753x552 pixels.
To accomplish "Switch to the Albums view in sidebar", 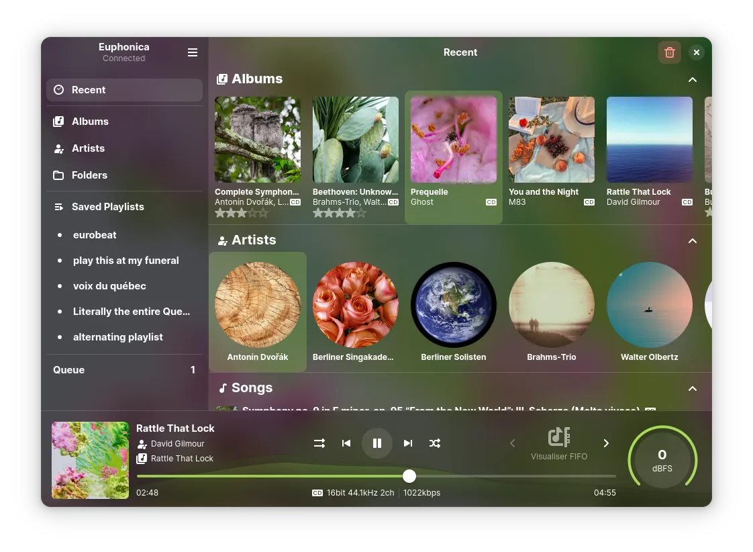I will 90,122.
